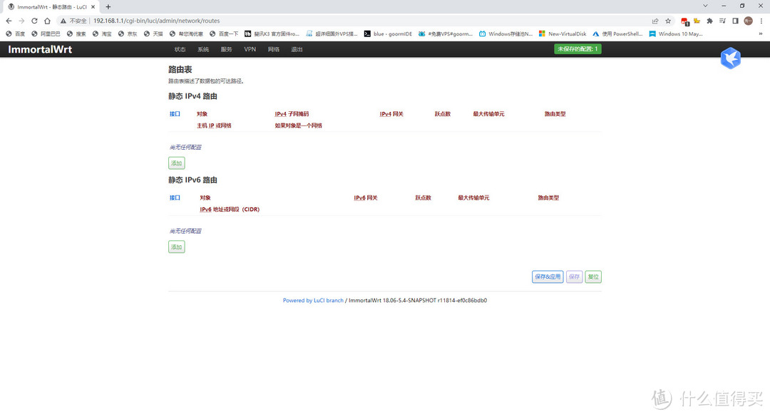Screen dimensions: 770x417
Task: Open the 系统 menu in navbar
Action: (203, 49)
